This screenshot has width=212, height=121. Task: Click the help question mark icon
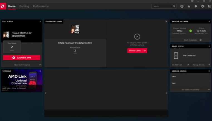(x=192, y=1)
